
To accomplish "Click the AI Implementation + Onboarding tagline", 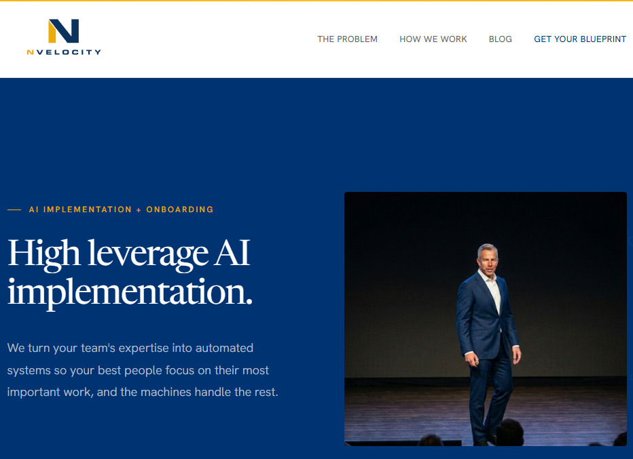I will point(121,209).
